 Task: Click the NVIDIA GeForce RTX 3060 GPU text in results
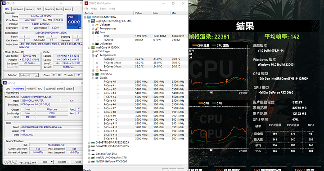[276, 93]
